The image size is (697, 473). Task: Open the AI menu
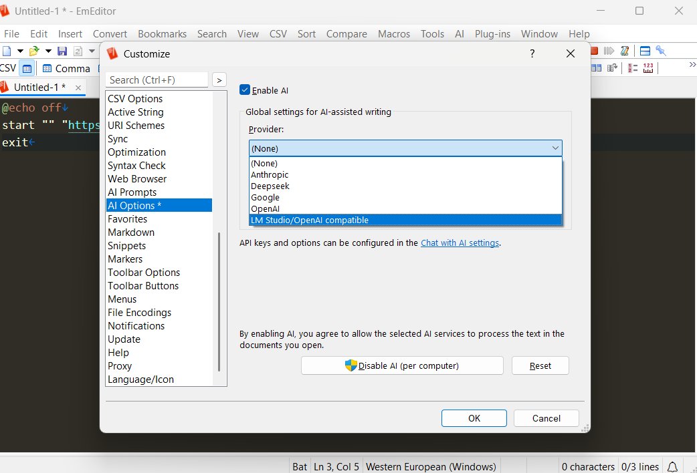click(460, 34)
